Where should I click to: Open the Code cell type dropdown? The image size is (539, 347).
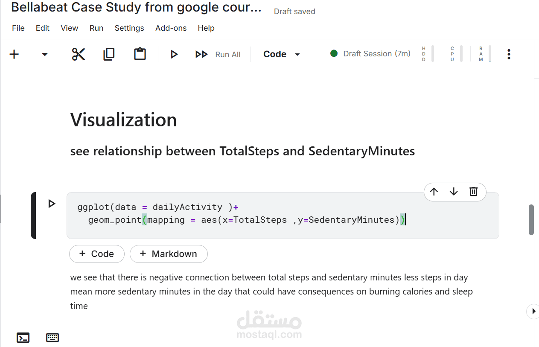[282, 54]
